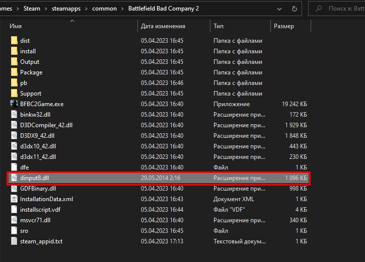Select the dfe file name

pos(25,167)
